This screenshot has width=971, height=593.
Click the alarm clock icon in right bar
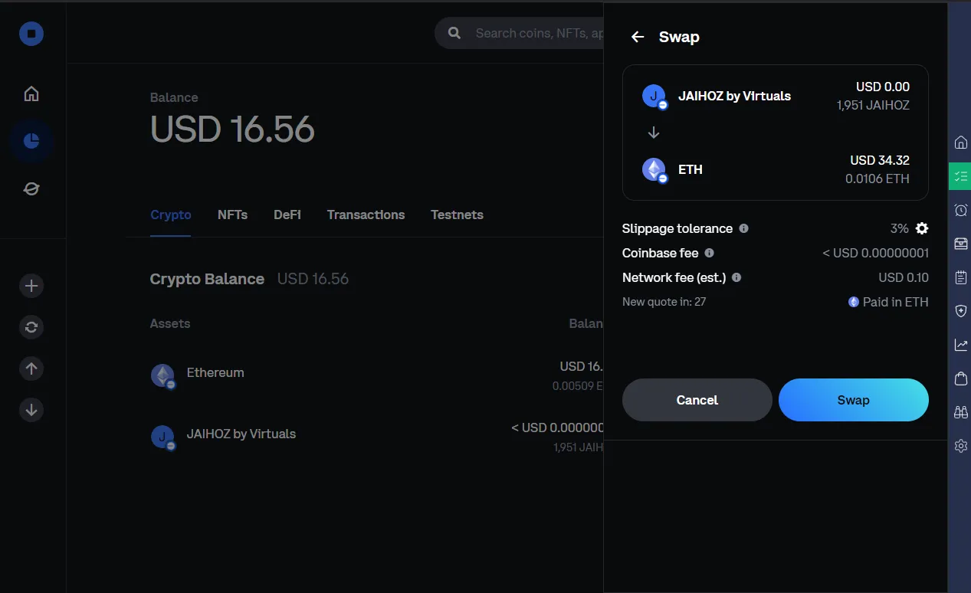[x=960, y=210]
